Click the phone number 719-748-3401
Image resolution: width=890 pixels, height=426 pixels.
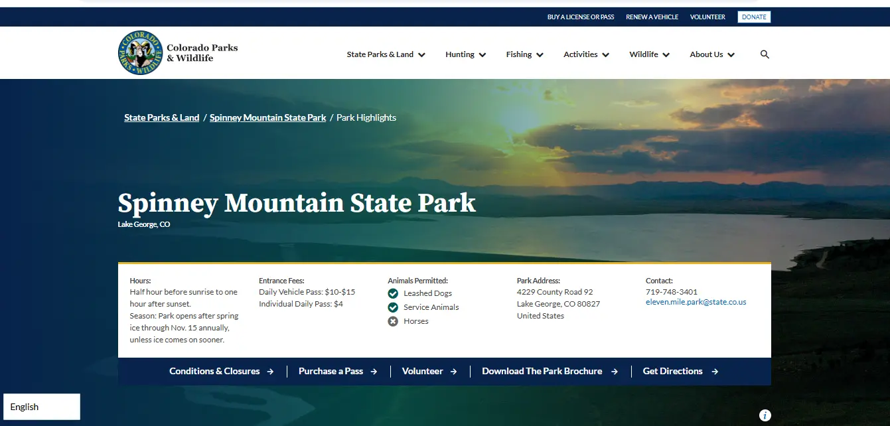click(672, 292)
